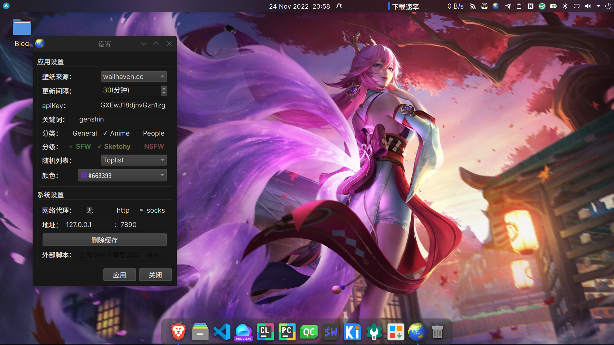
Task: Open the clipboard tray icon
Action: coord(519,6)
